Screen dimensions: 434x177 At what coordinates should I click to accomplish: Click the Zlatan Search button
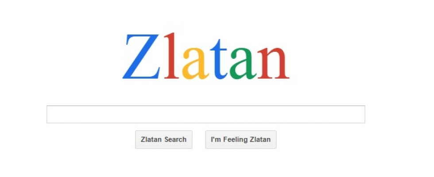coord(163,140)
